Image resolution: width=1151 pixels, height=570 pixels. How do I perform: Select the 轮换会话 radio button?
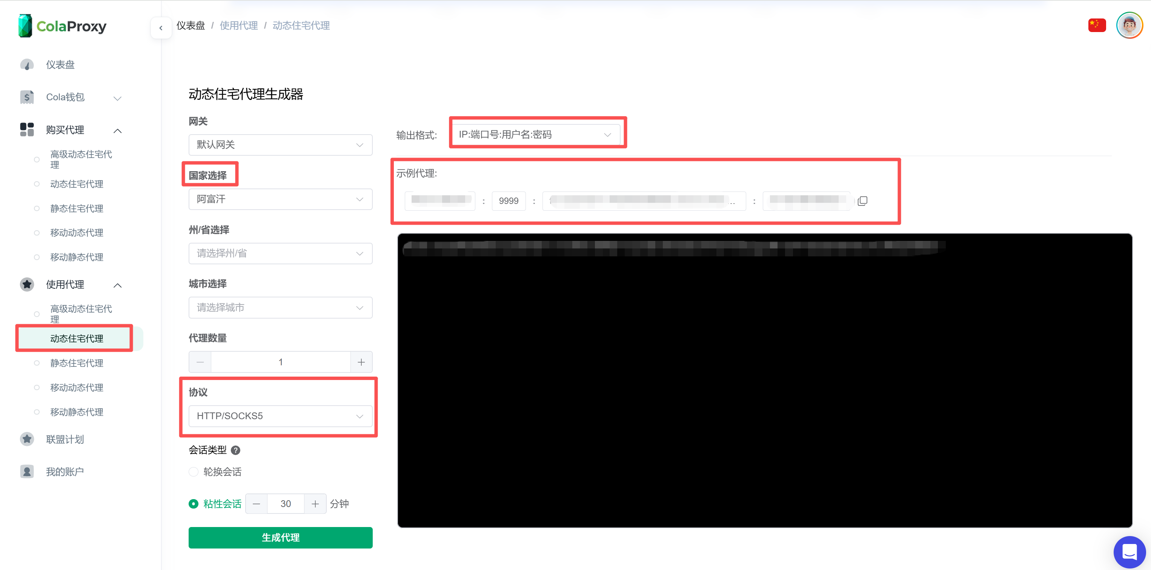point(193,472)
